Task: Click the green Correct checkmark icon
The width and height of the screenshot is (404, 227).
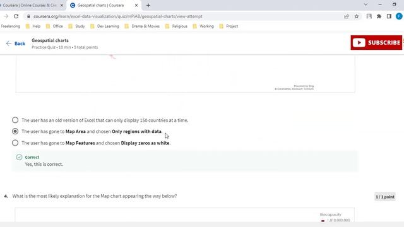Action: (x=19, y=157)
